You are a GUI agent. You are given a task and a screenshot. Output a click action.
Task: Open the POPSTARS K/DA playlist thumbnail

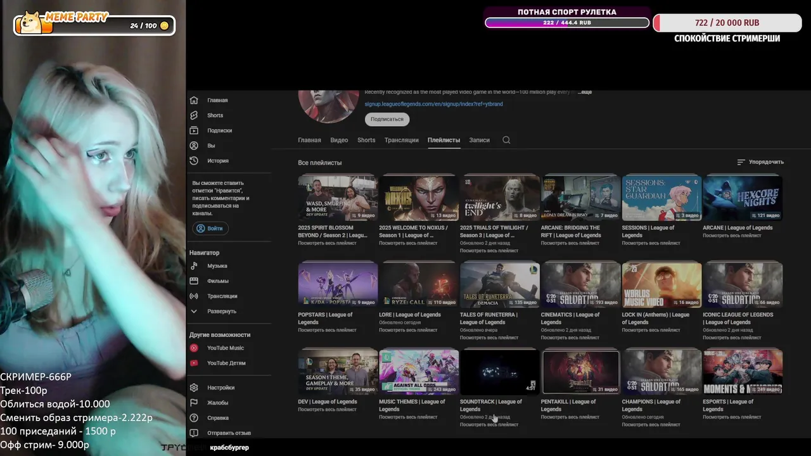pyautogui.click(x=338, y=285)
